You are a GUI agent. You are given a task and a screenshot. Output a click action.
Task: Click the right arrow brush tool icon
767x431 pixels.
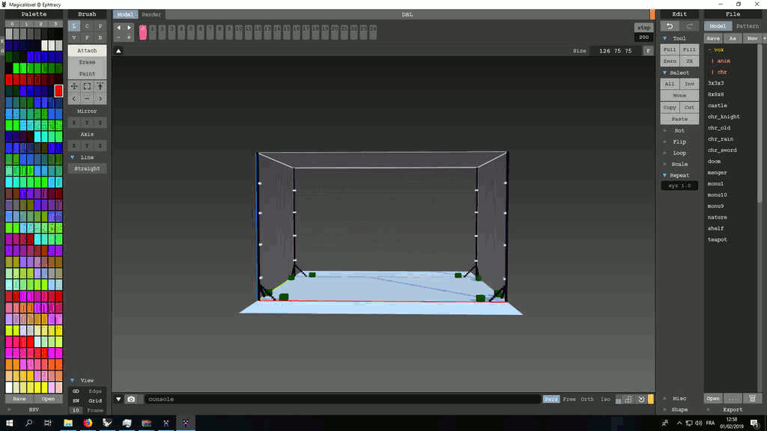click(100, 98)
